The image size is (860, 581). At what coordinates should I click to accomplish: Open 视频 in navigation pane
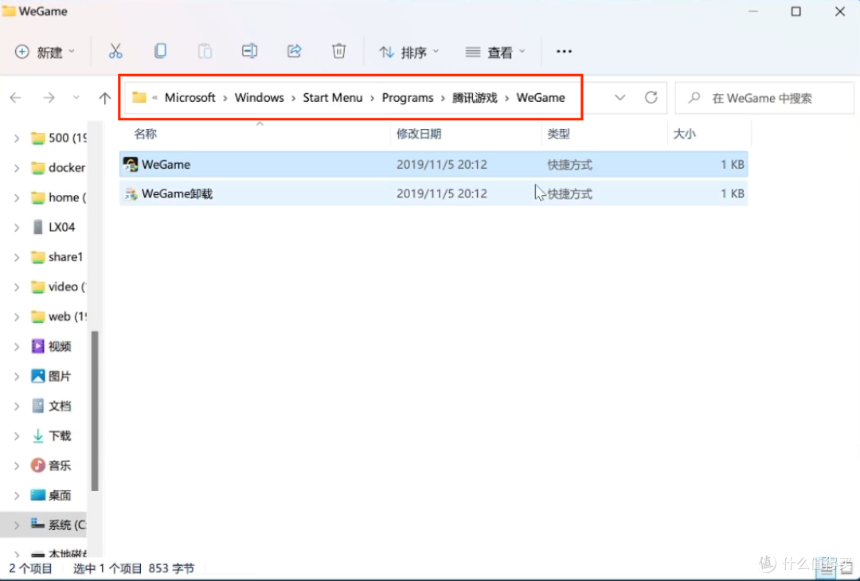point(51,346)
